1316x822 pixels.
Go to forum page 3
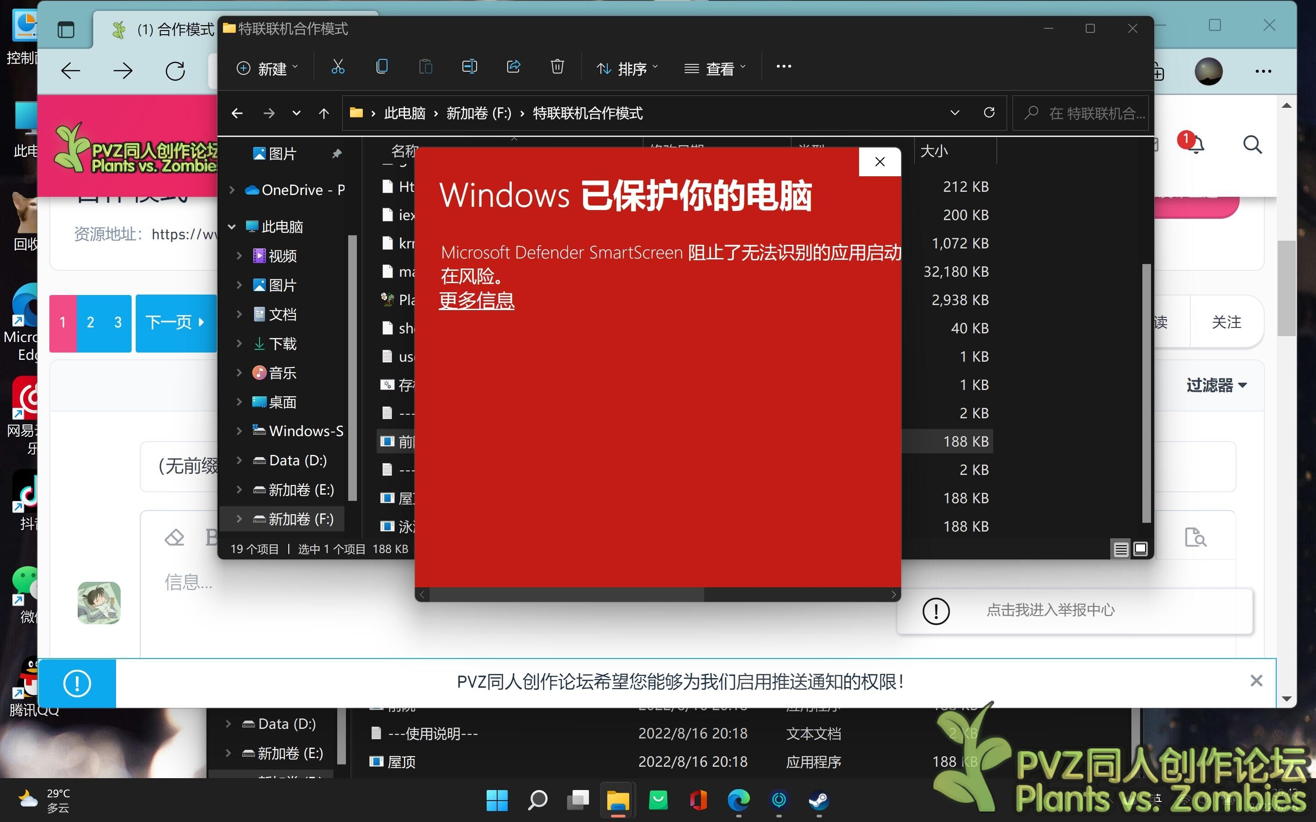[x=117, y=322]
